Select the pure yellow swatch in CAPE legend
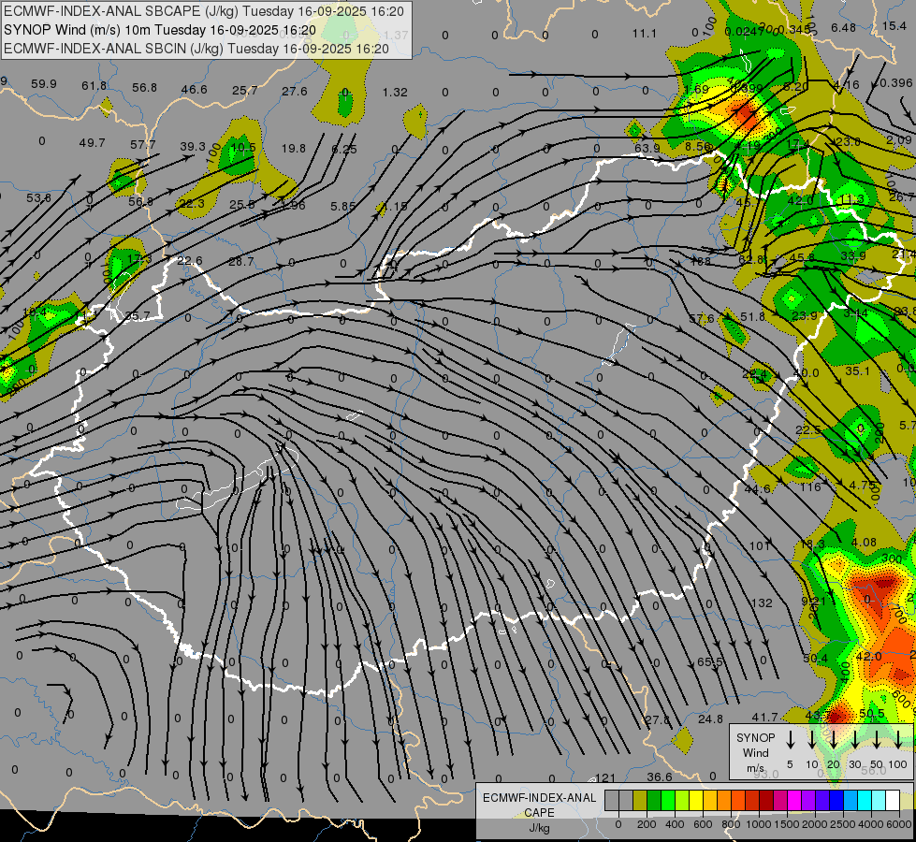The height and width of the screenshot is (842, 916). coord(696,800)
